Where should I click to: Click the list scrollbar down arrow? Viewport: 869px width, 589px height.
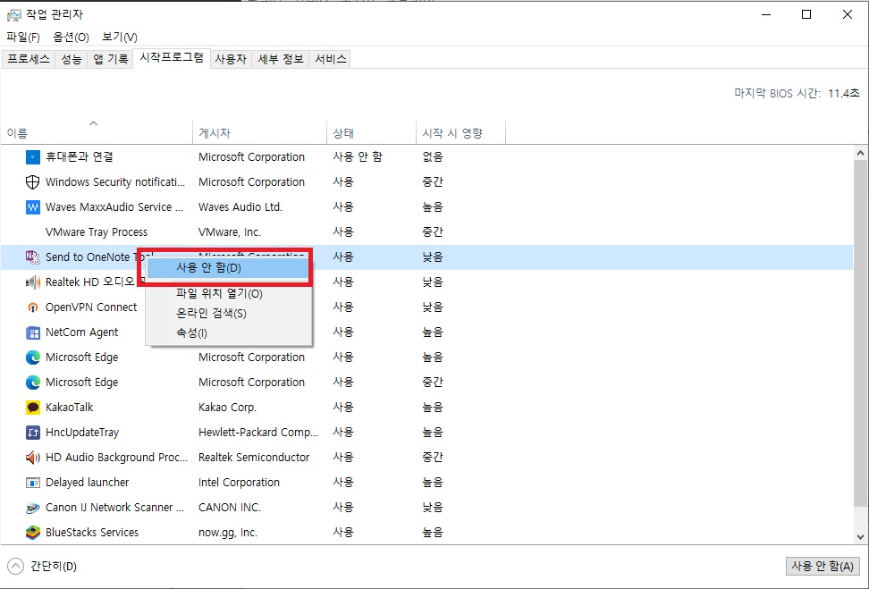click(860, 536)
